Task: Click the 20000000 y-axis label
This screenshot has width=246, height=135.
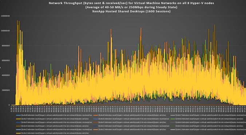Action: click(6, 90)
